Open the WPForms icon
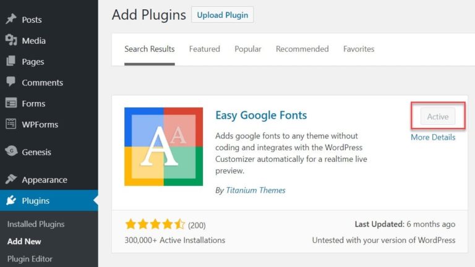 [11, 124]
